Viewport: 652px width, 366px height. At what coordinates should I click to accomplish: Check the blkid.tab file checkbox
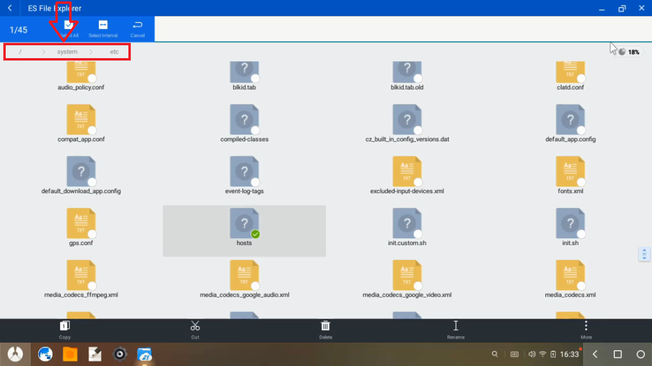click(255, 78)
